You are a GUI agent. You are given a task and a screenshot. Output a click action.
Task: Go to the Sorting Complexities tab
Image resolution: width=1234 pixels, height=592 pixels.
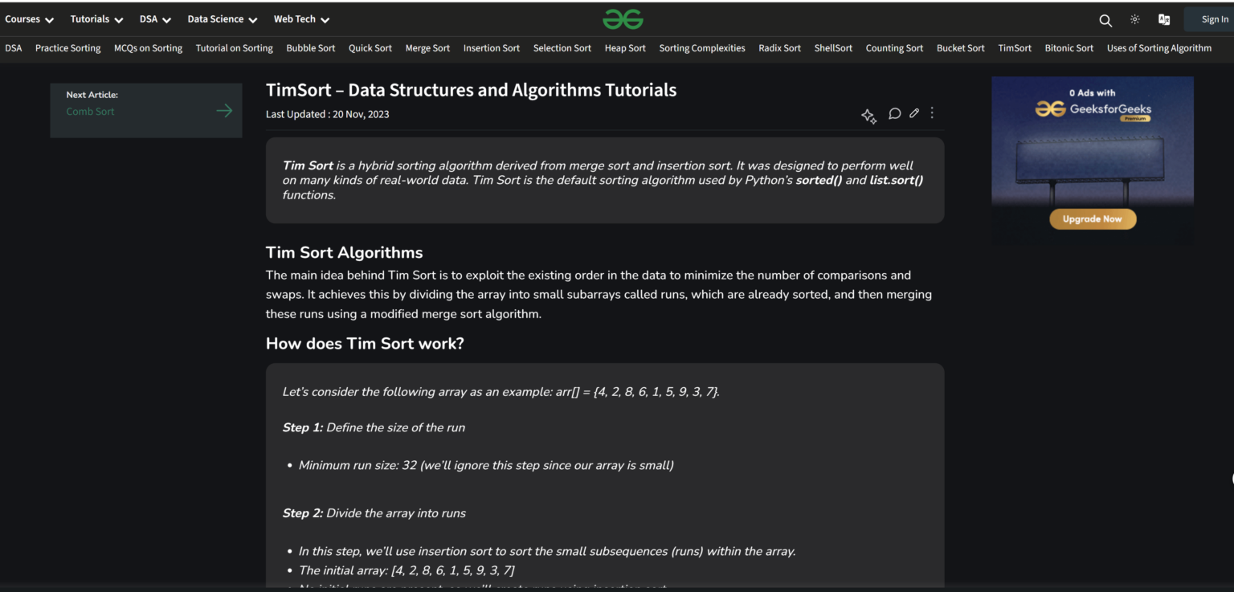[702, 48]
